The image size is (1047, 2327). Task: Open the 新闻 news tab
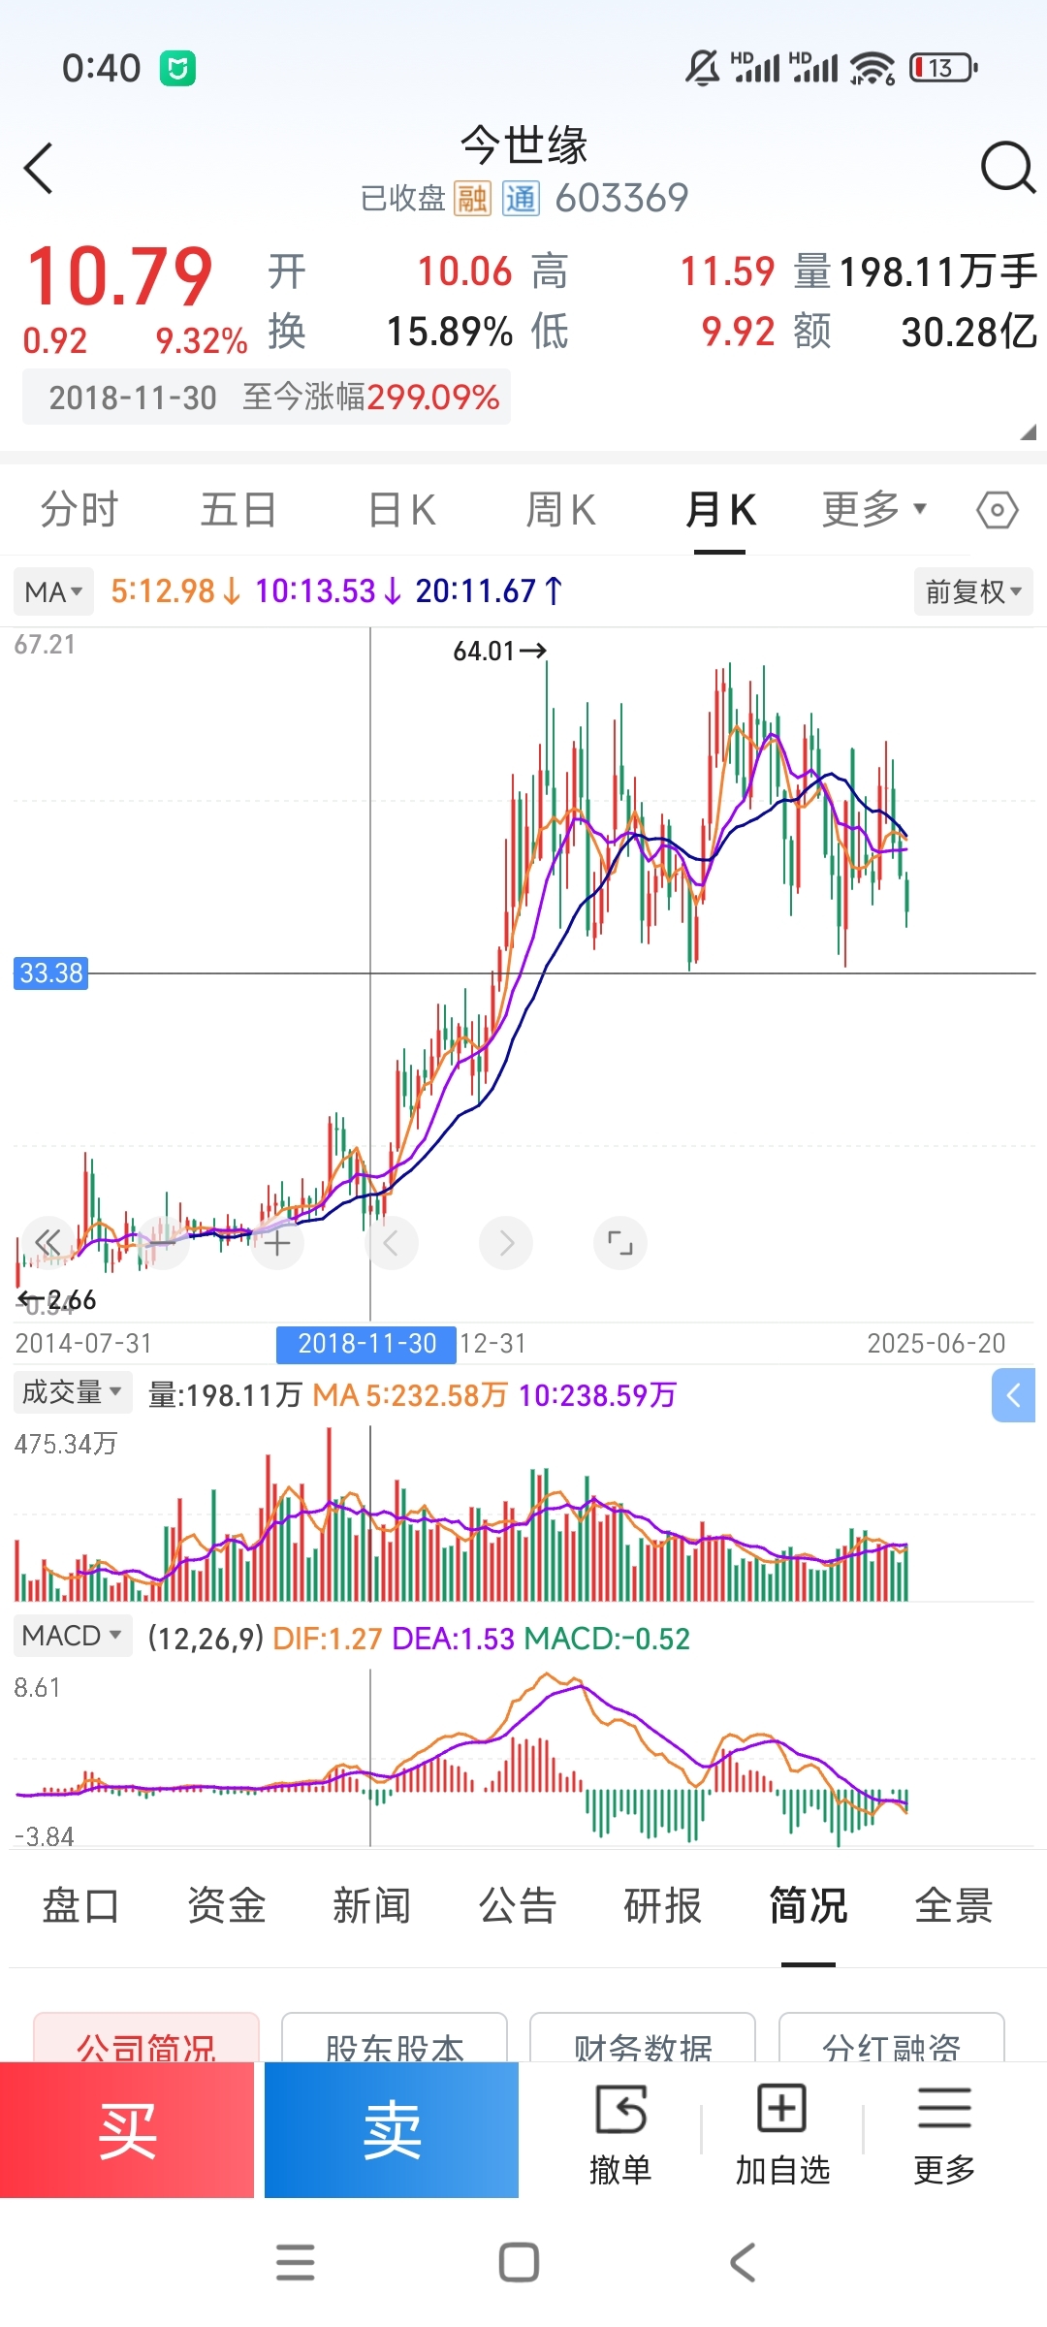pos(371,1906)
